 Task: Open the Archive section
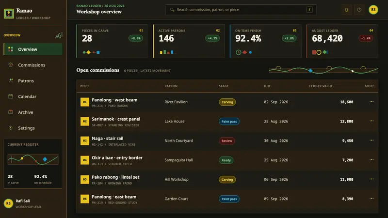pyautogui.click(x=33, y=112)
